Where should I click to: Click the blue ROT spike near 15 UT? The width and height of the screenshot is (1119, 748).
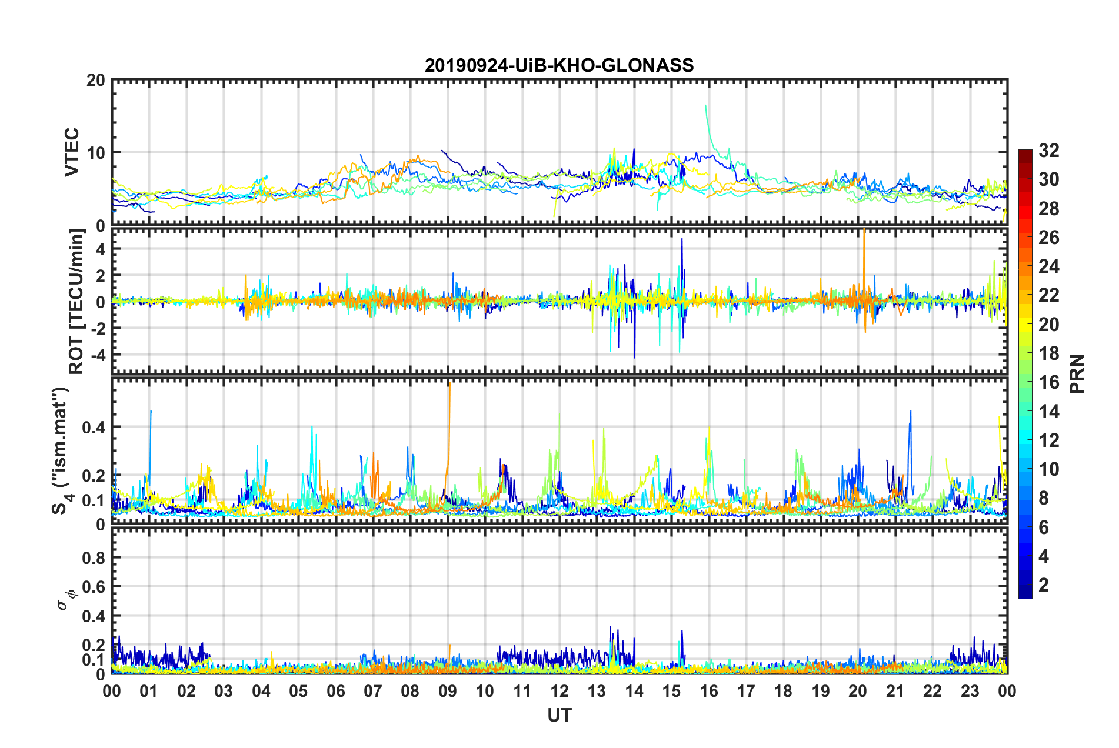click(x=682, y=282)
